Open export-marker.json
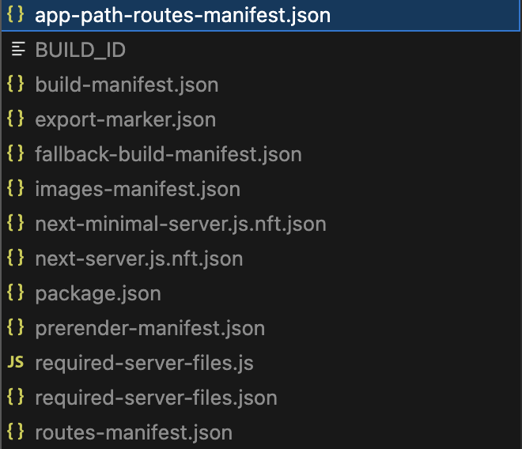This screenshot has height=449, width=522. (125, 119)
